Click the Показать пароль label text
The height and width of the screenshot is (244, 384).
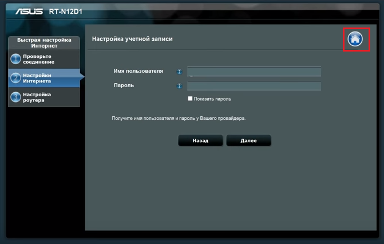point(212,99)
